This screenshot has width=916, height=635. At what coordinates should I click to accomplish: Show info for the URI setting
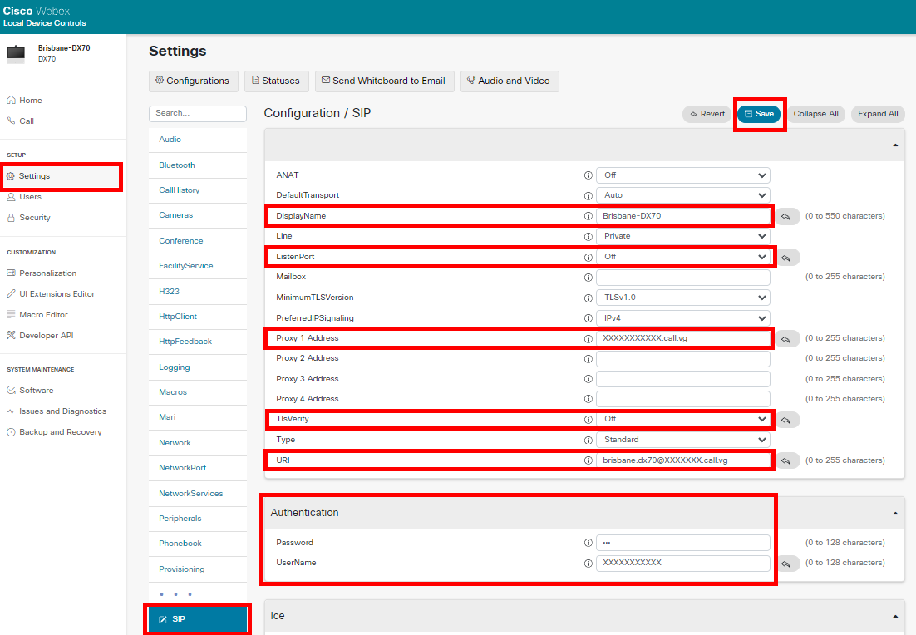[x=589, y=460]
